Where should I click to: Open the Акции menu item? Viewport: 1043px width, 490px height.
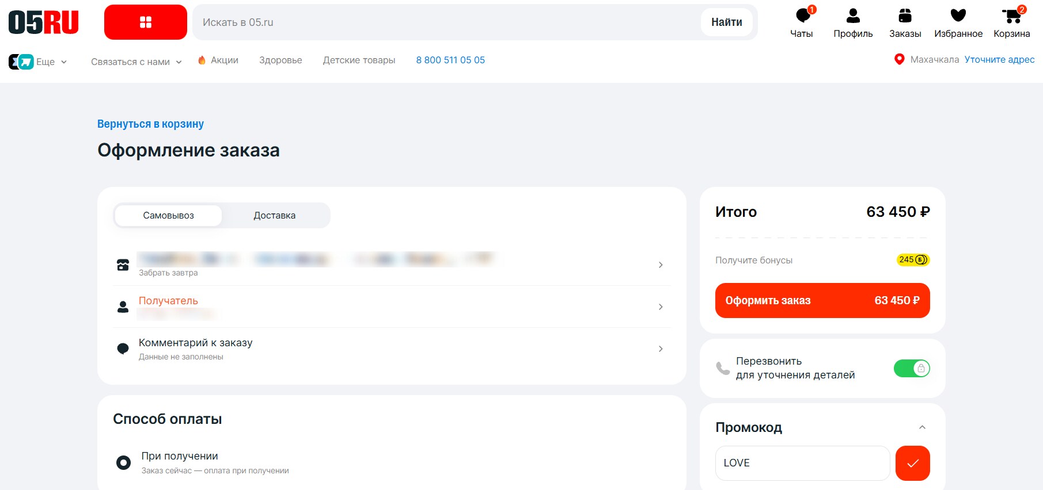225,60
